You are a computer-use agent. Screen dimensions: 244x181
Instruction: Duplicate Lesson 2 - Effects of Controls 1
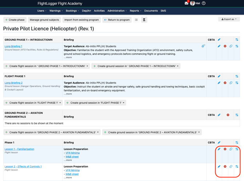pos(231,166)
